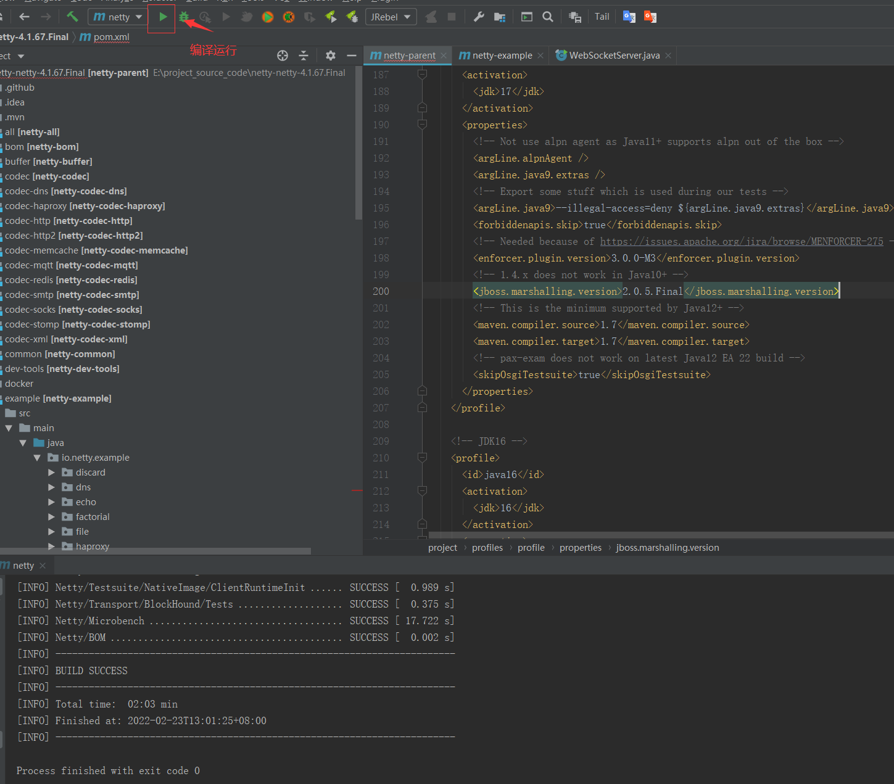This screenshot has width=894, height=784.
Task: Open settings via the wrench icon
Action: pos(479,17)
